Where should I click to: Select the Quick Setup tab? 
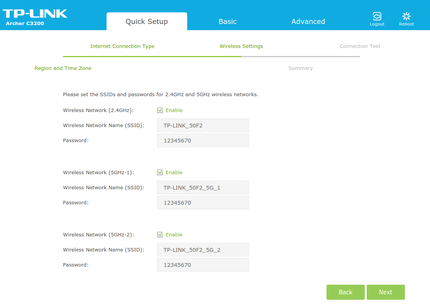[147, 22]
